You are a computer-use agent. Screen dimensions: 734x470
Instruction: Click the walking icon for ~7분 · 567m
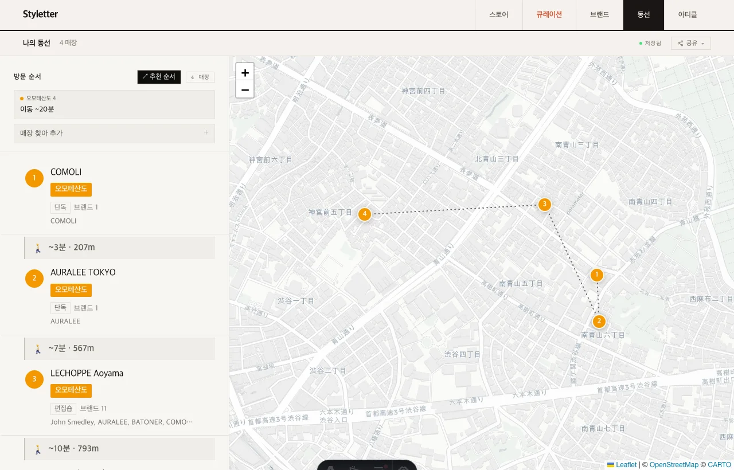click(38, 348)
